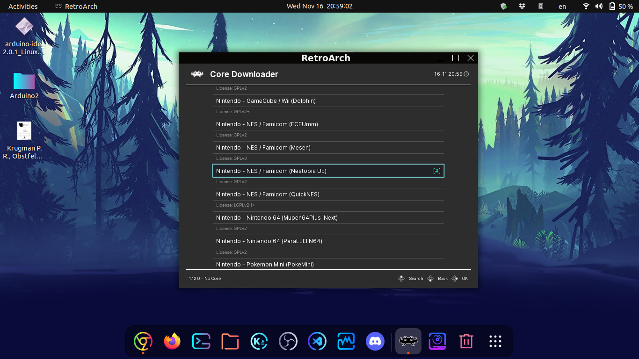Click OK in the RetroArch bottom bar
Viewport: 639px width, 359px height.
click(x=461, y=278)
